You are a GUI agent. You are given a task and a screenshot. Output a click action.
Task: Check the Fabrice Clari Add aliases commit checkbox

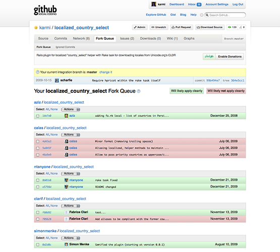(38, 219)
